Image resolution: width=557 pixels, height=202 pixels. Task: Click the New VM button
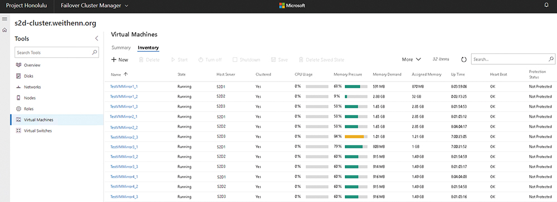click(x=120, y=60)
